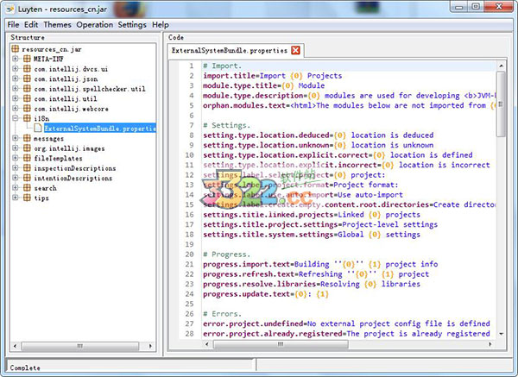Viewport: 518px width, 377px height.
Task: Click the META-INF package icon
Action: [28, 59]
